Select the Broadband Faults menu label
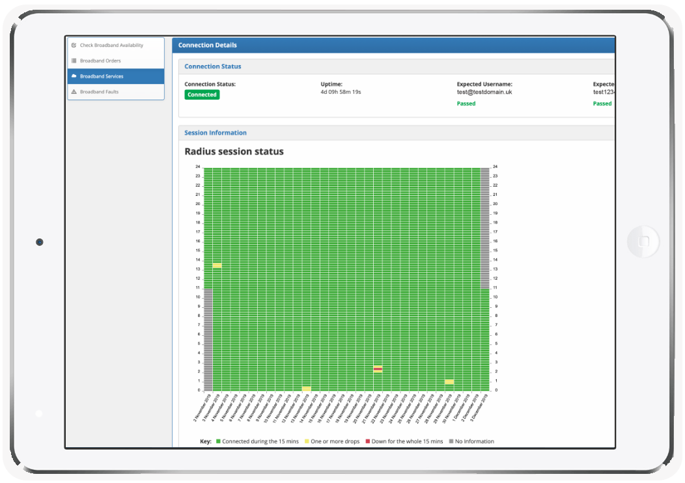 point(99,92)
